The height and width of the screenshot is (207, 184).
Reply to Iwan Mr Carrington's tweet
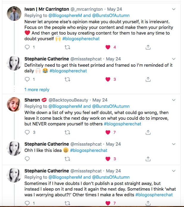pyautogui.click(x=27, y=47)
